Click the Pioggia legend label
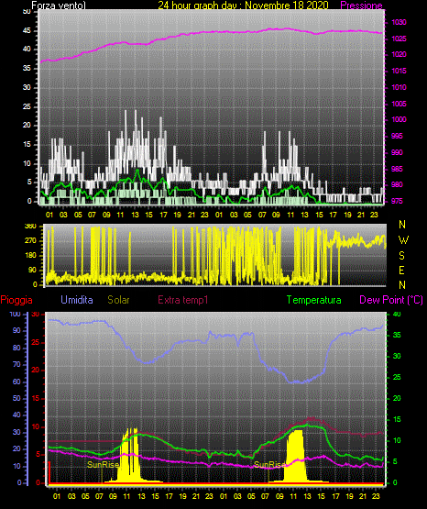Screen dimensions: 427x509 click(16, 300)
